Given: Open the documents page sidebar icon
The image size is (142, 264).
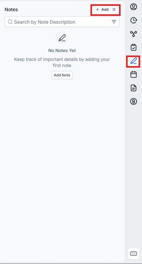Looking at the screenshot, I should [x=134, y=88].
